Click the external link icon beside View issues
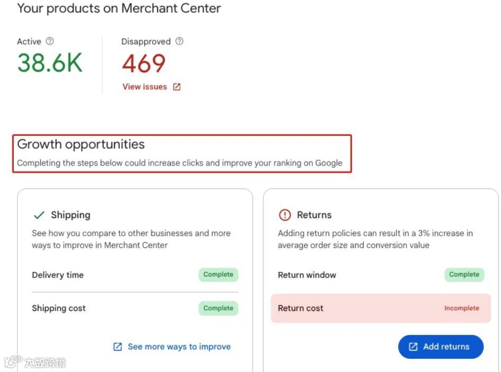Screen dimensions: 501x372 click(x=177, y=87)
